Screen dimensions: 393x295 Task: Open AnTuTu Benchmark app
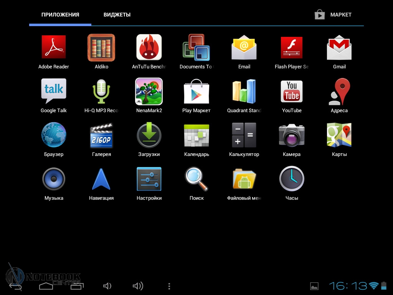tap(149, 47)
